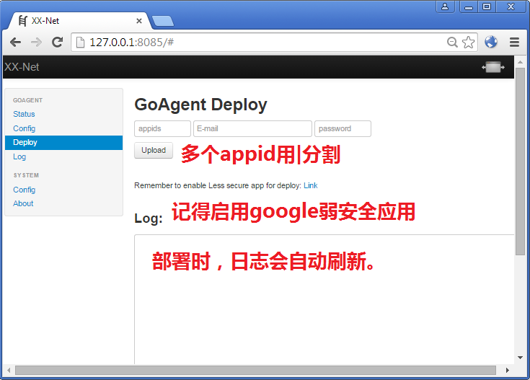Click the browser forward arrow

pyautogui.click(x=36, y=43)
